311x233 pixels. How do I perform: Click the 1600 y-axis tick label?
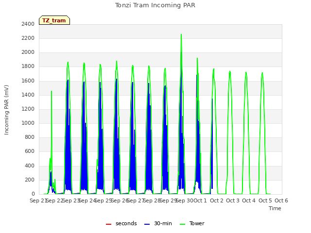click(x=28, y=81)
